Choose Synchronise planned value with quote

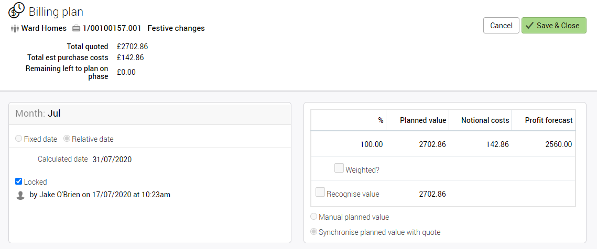click(x=314, y=232)
